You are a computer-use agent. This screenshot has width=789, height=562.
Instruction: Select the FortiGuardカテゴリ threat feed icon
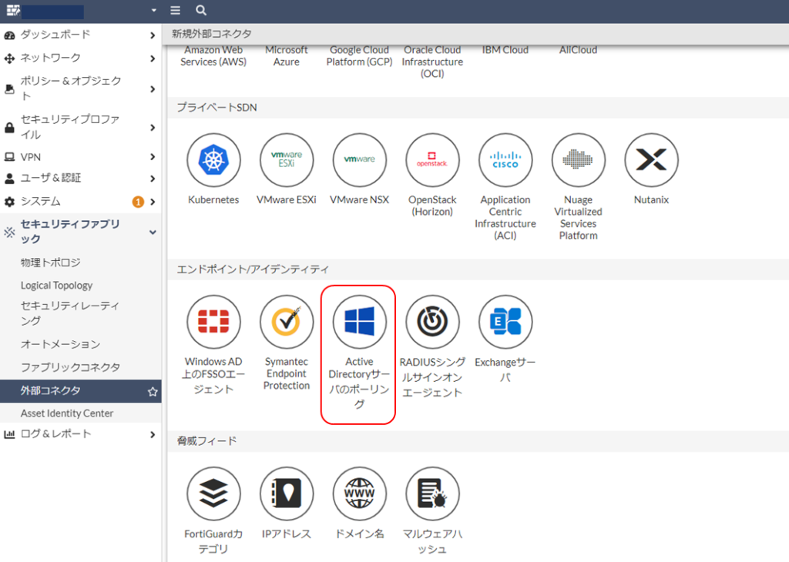213,493
